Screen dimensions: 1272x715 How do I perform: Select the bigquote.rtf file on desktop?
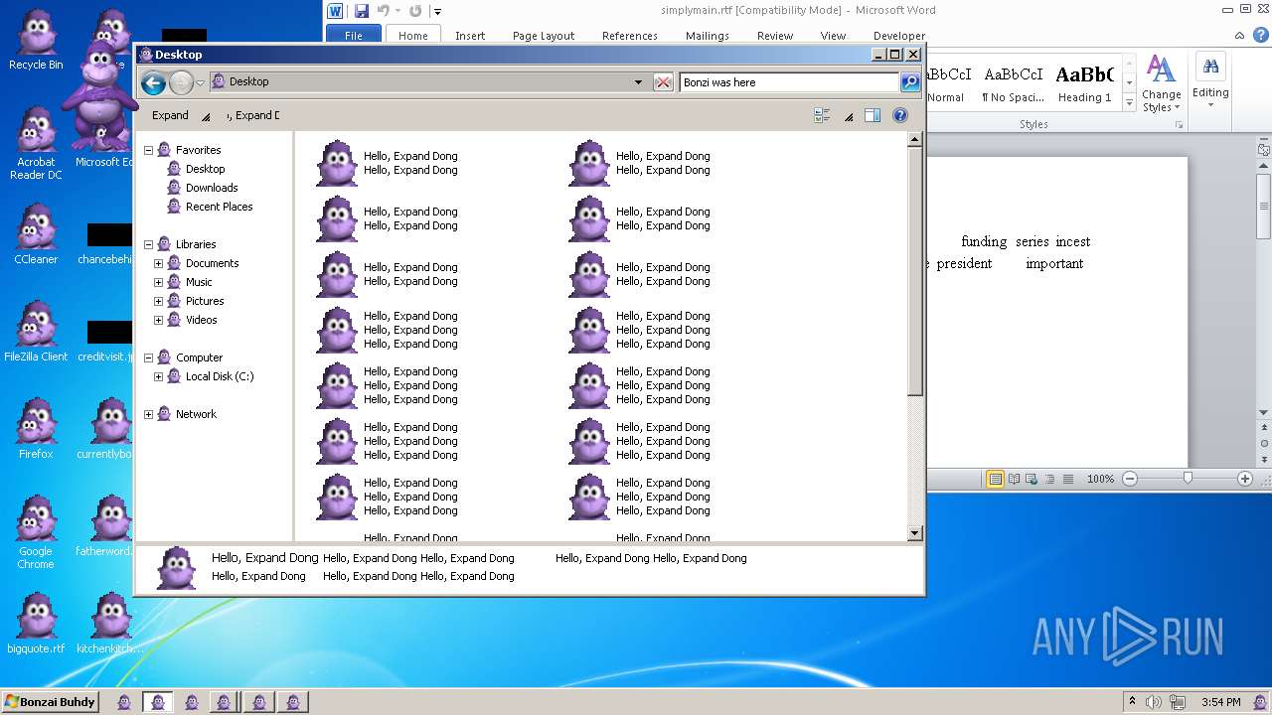pos(36,624)
